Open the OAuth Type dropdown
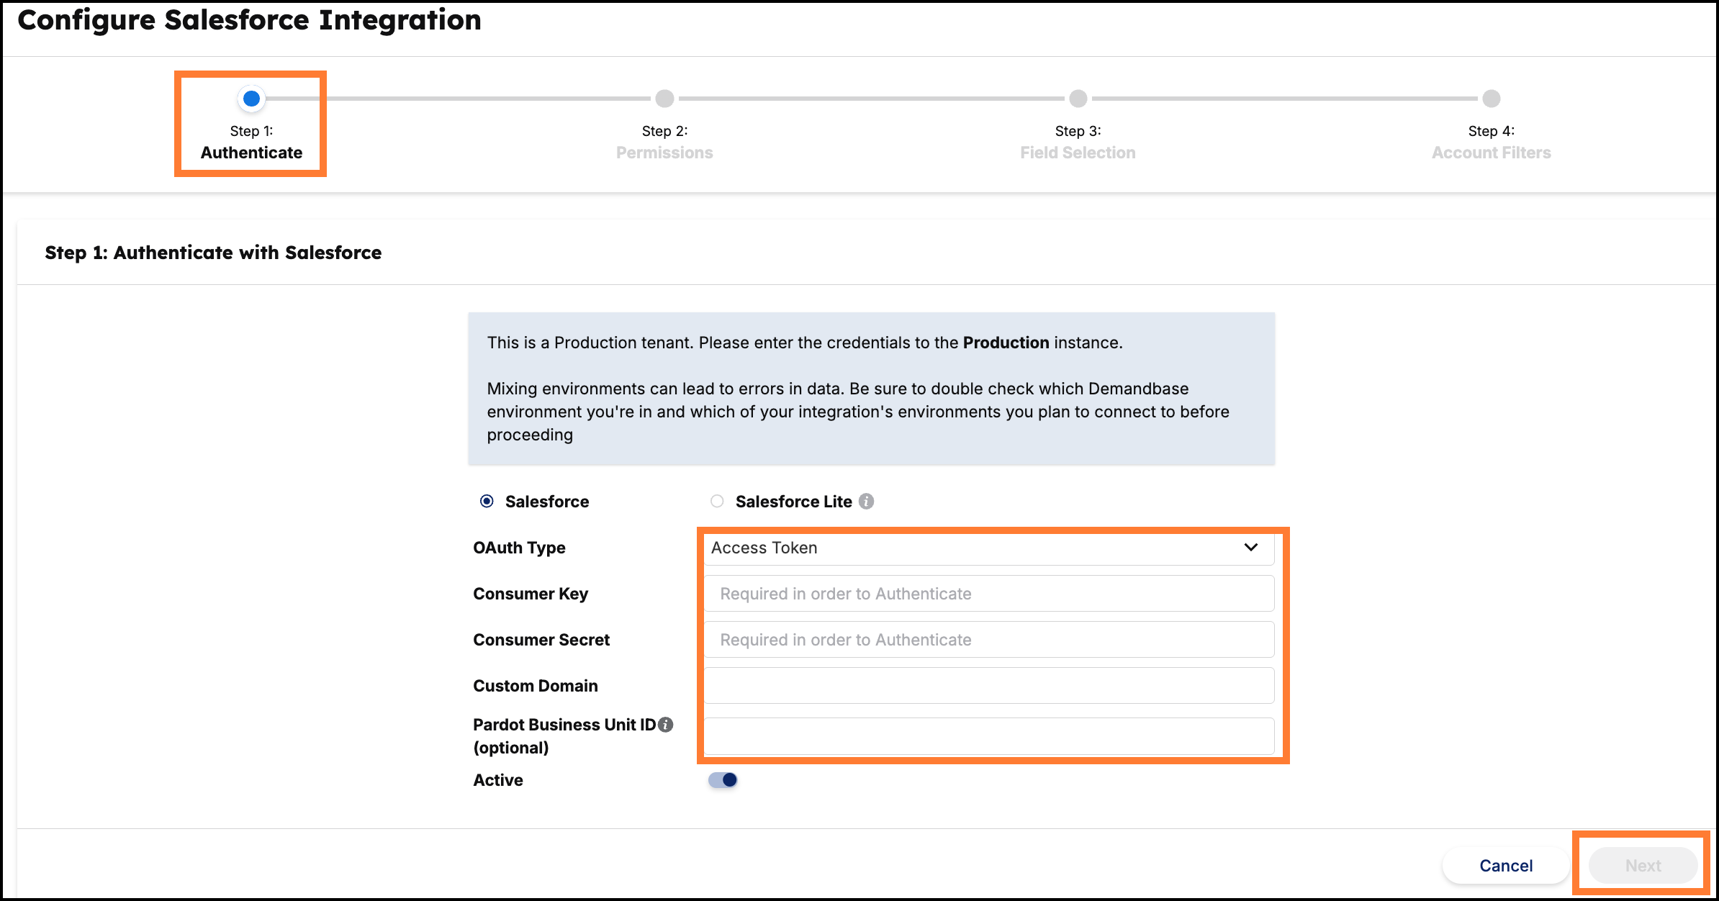 (x=989, y=548)
